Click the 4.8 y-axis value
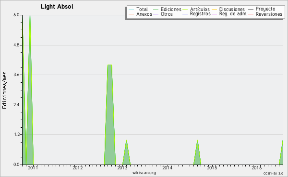 (x=16, y=45)
